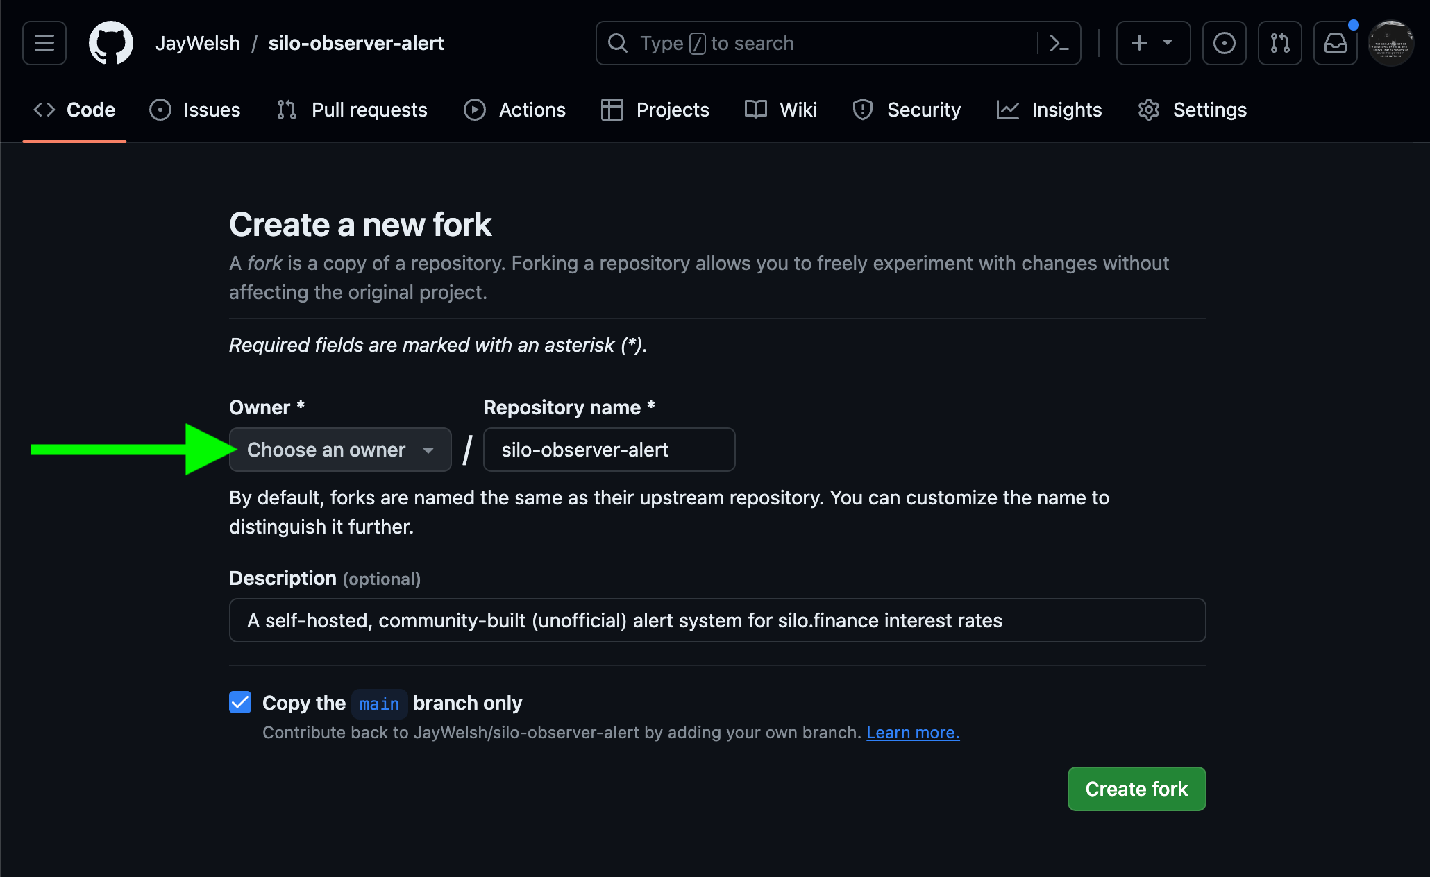
Task: Click the Create a new fork heading
Action: click(x=360, y=224)
